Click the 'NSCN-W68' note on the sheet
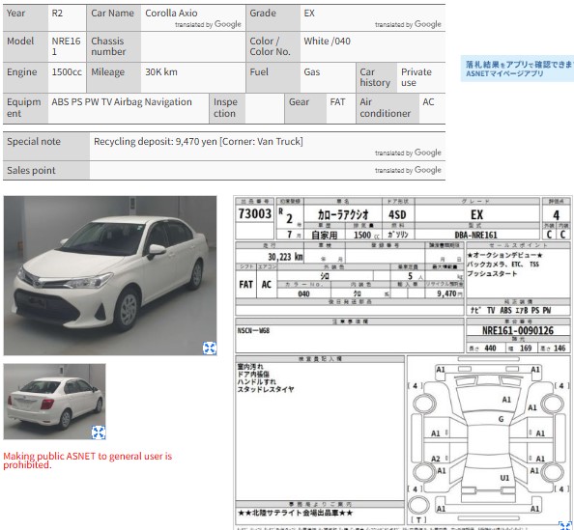Image resolution: width=574 pixels, height=530 pixels. point(253,331)
